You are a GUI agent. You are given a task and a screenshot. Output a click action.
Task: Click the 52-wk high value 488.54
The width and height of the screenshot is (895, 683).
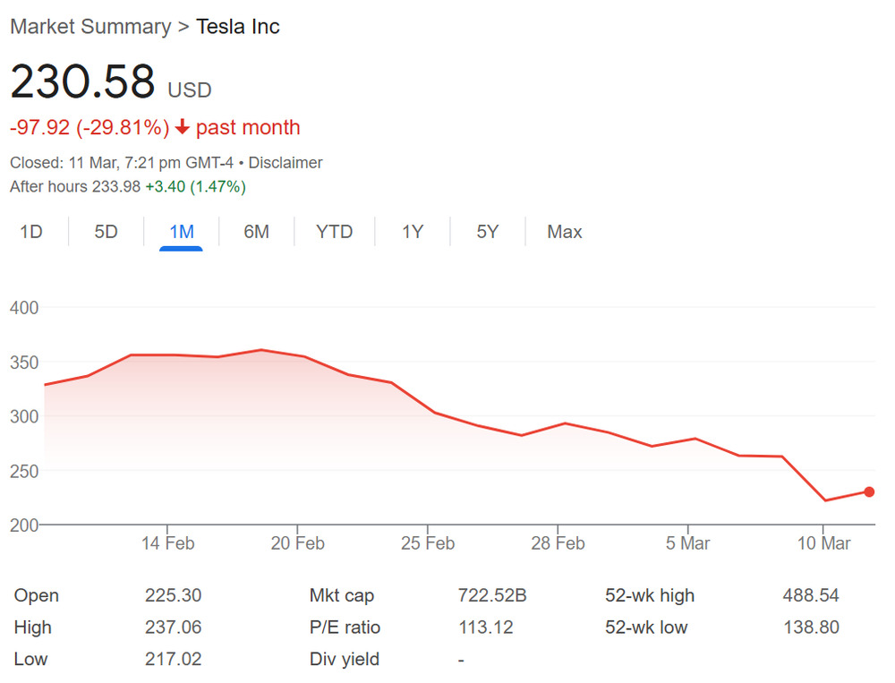pyautogui.click(x=811, y=595)
